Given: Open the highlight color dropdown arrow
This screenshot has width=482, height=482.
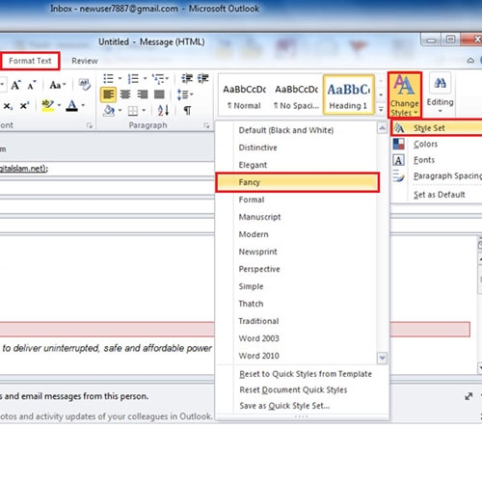Looking at the screenshot, I should pyautogui.click(x=59, y=105).
